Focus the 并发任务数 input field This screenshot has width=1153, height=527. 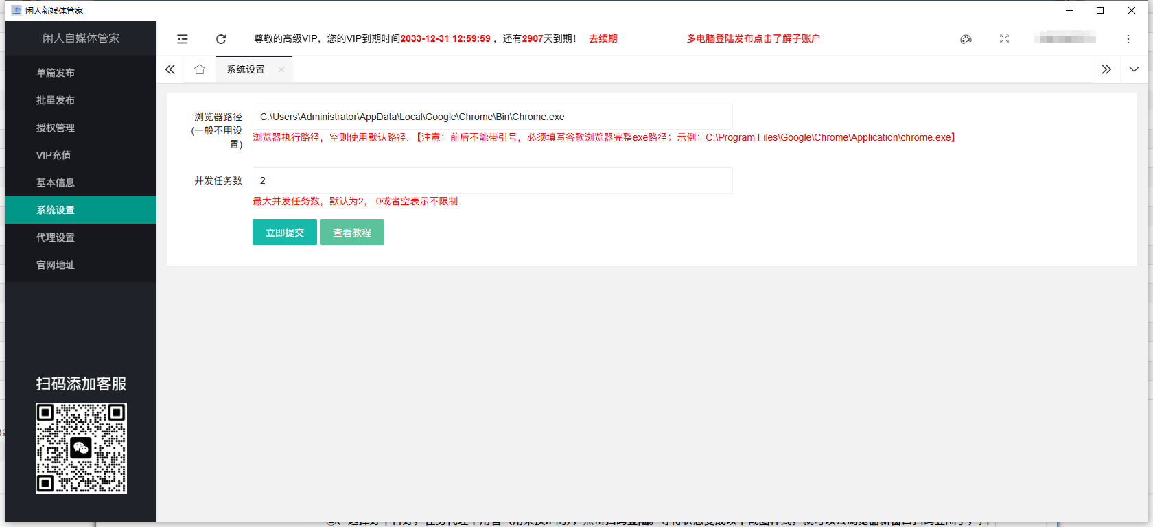tap(493, 180)
